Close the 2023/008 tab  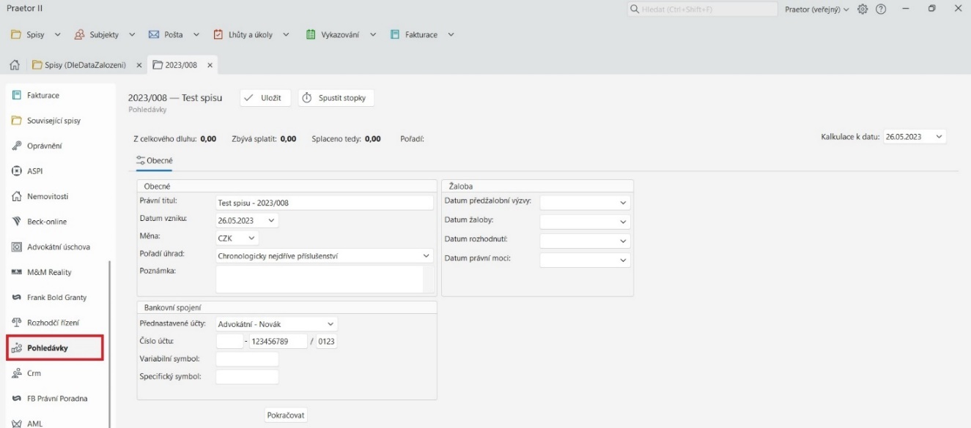coord(210,65)
